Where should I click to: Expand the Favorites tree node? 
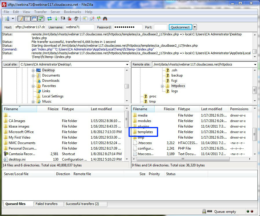(x=33, y=86)
